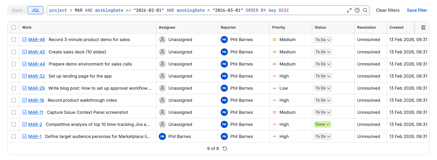437x160 pixels.
Task: Click task type icon for MAR-29
Action: pyautogui.click(x=25, y=88)
